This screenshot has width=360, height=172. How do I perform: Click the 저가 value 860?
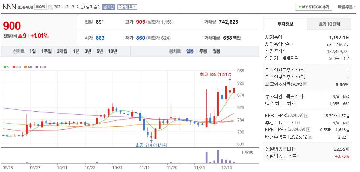point(141,38)
